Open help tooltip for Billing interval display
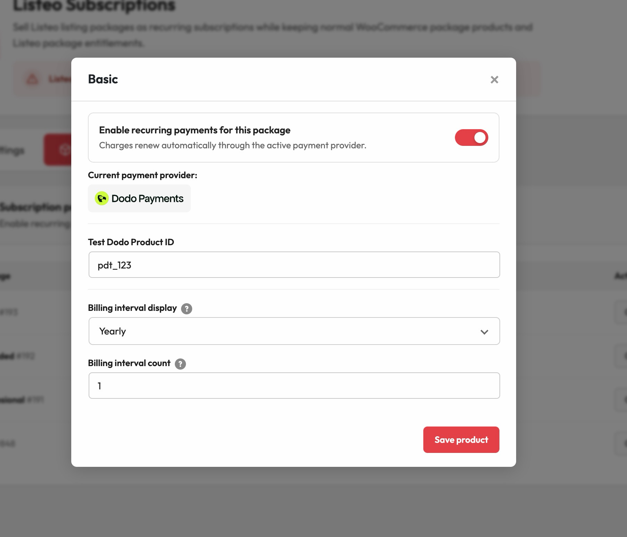Image resolution: width=627 pixels, height=537 pixels. pyautogui.click(x=187, y=308)
